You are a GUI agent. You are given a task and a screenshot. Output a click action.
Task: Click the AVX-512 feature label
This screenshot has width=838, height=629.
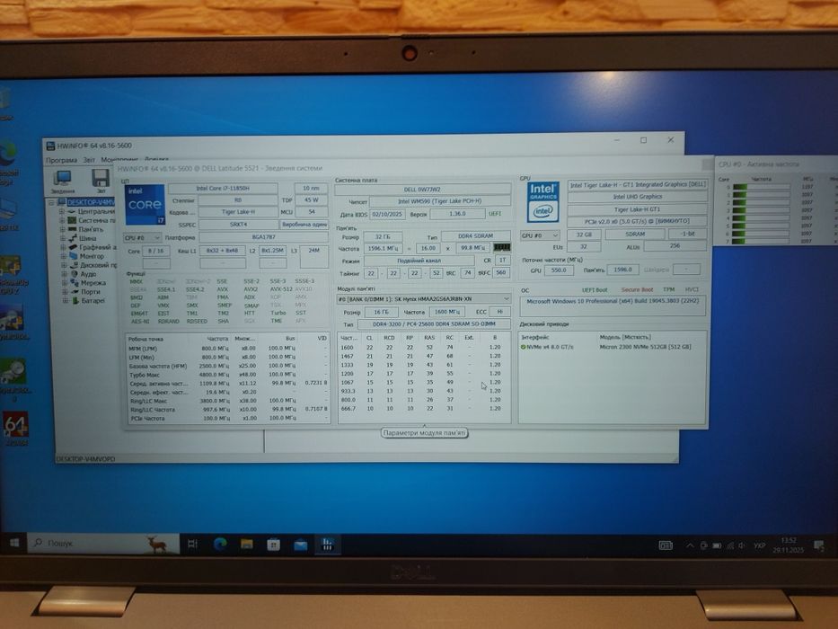click(x=280, y=288)
